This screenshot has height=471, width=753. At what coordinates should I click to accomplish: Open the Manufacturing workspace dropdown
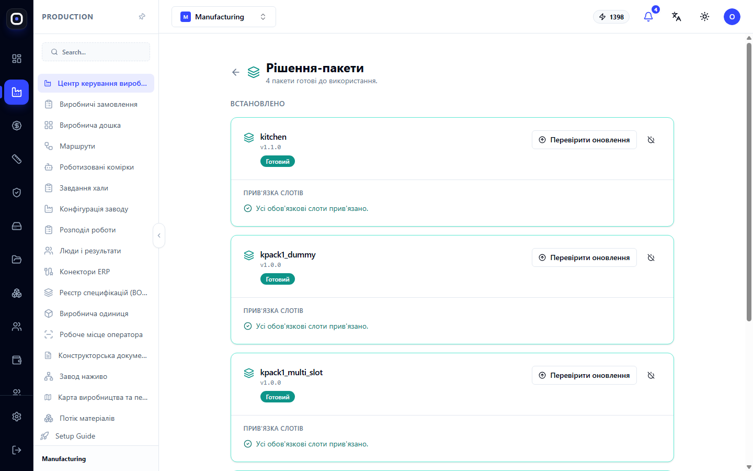pos(224,17)
